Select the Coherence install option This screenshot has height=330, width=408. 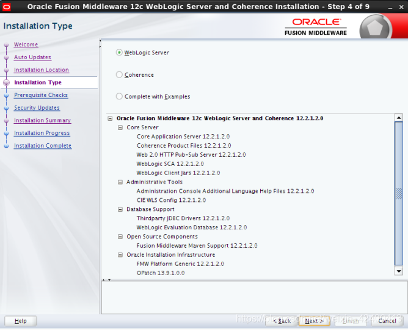click(x=119, y=75)
